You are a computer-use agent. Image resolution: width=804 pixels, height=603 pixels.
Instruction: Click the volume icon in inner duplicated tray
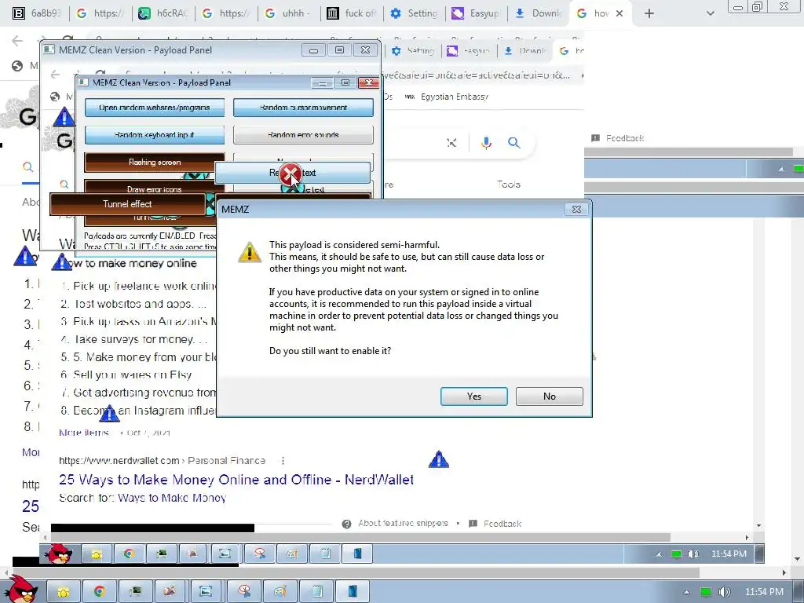pos(693,554)
